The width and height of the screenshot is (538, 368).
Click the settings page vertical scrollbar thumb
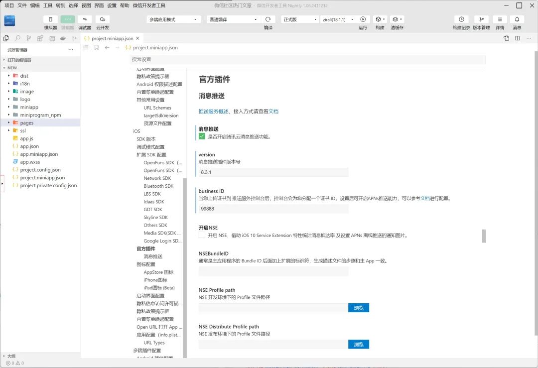(x=484, y=236)
